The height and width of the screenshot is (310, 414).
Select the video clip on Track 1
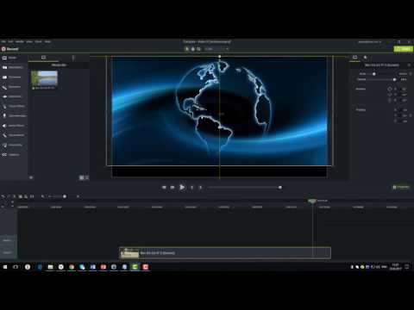(225, 253)
